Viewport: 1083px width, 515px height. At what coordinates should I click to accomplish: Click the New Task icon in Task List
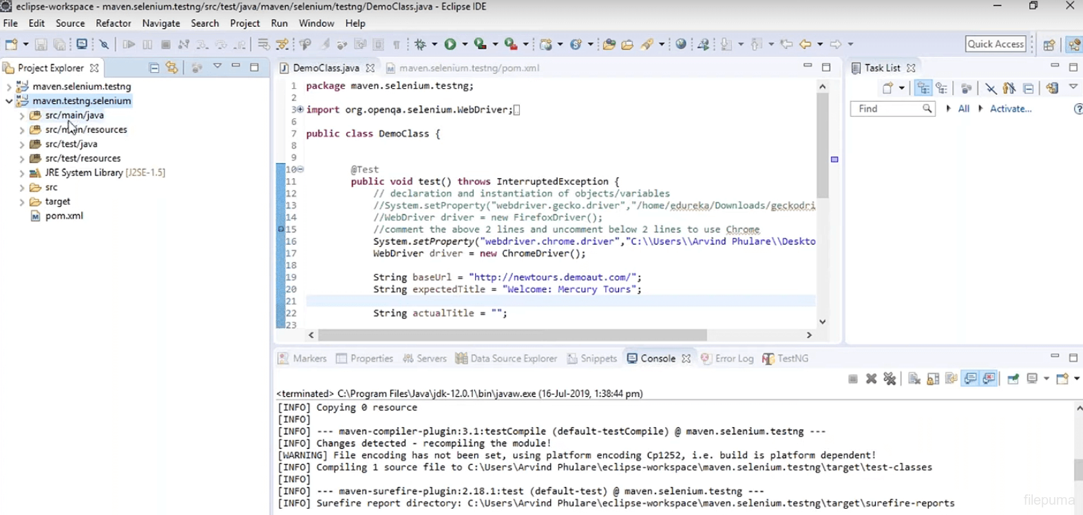(x=888, y=88)
